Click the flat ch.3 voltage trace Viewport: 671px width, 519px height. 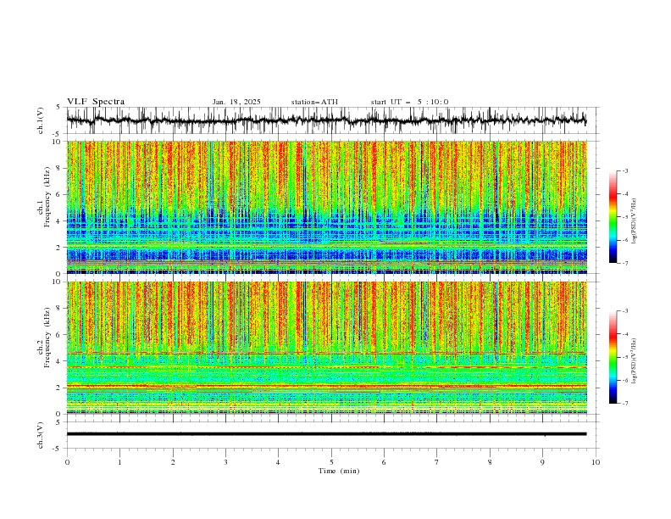coord(326,434)
